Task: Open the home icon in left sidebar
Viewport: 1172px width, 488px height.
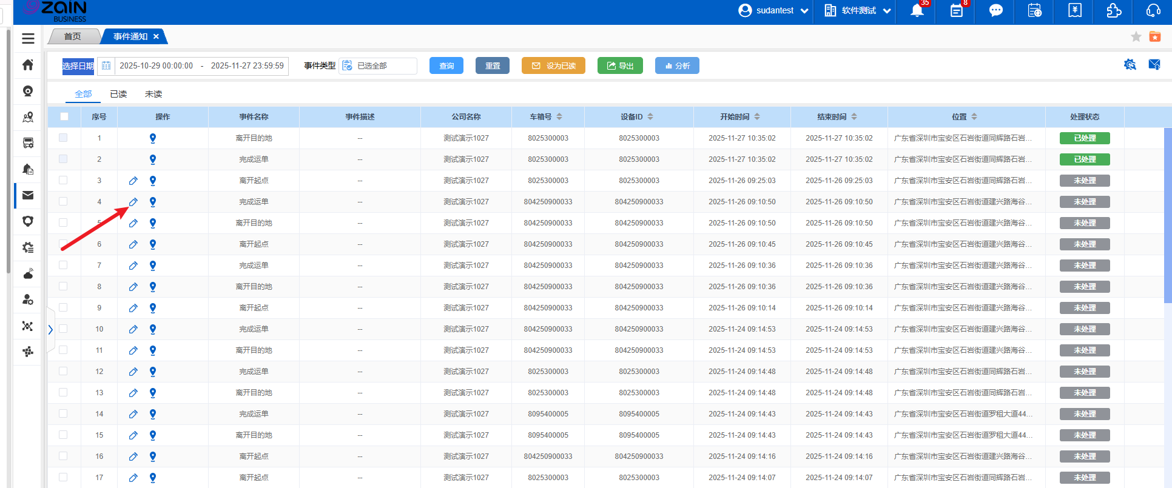Action: [28, 65]
